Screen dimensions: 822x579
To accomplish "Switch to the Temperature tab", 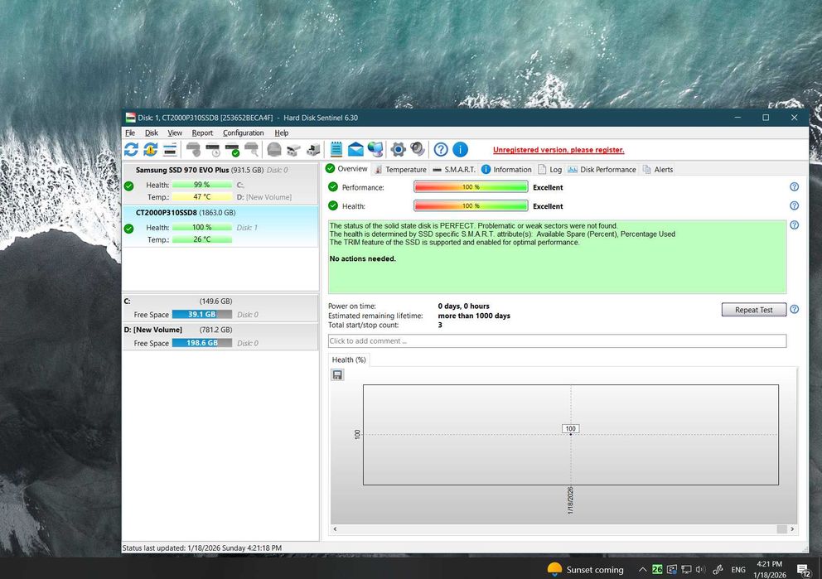I will click(399, 169).
